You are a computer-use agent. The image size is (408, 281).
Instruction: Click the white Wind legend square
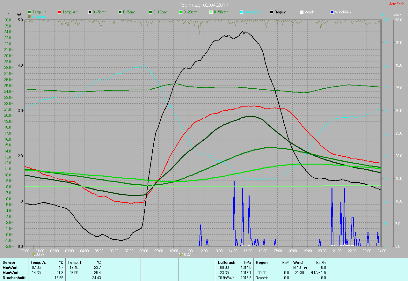tap(302, 12)
